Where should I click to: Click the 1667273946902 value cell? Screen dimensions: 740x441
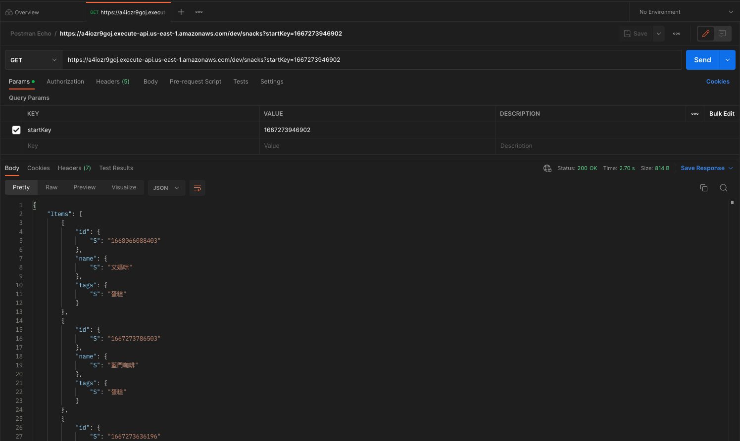pyautogui.click(x=378, y=130)
